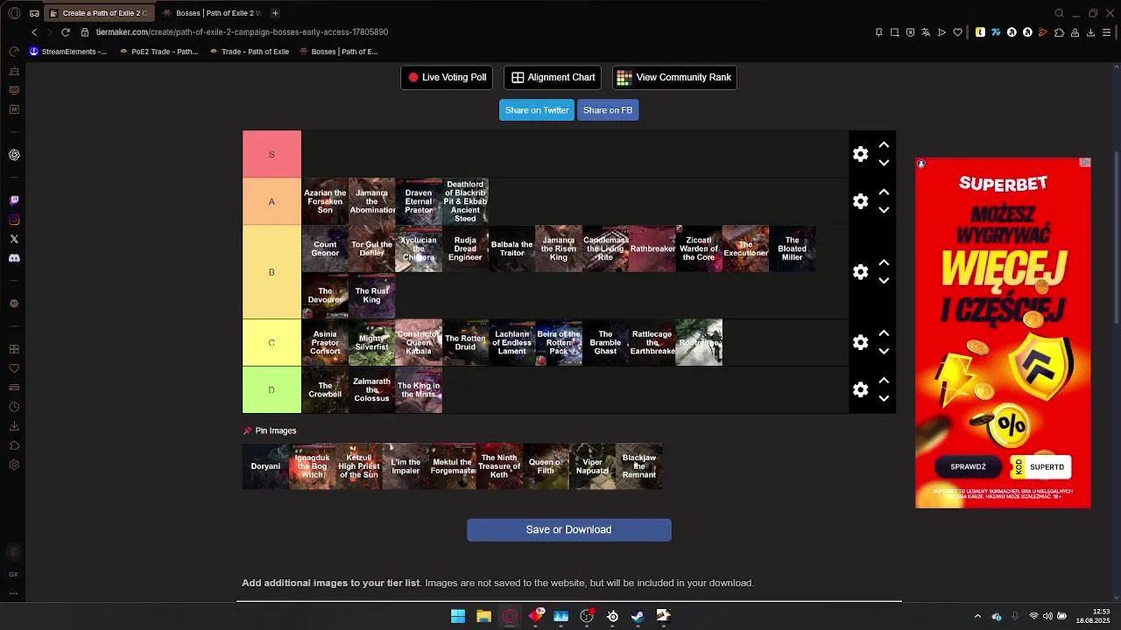Click the Pin Images label

point(270,430)
